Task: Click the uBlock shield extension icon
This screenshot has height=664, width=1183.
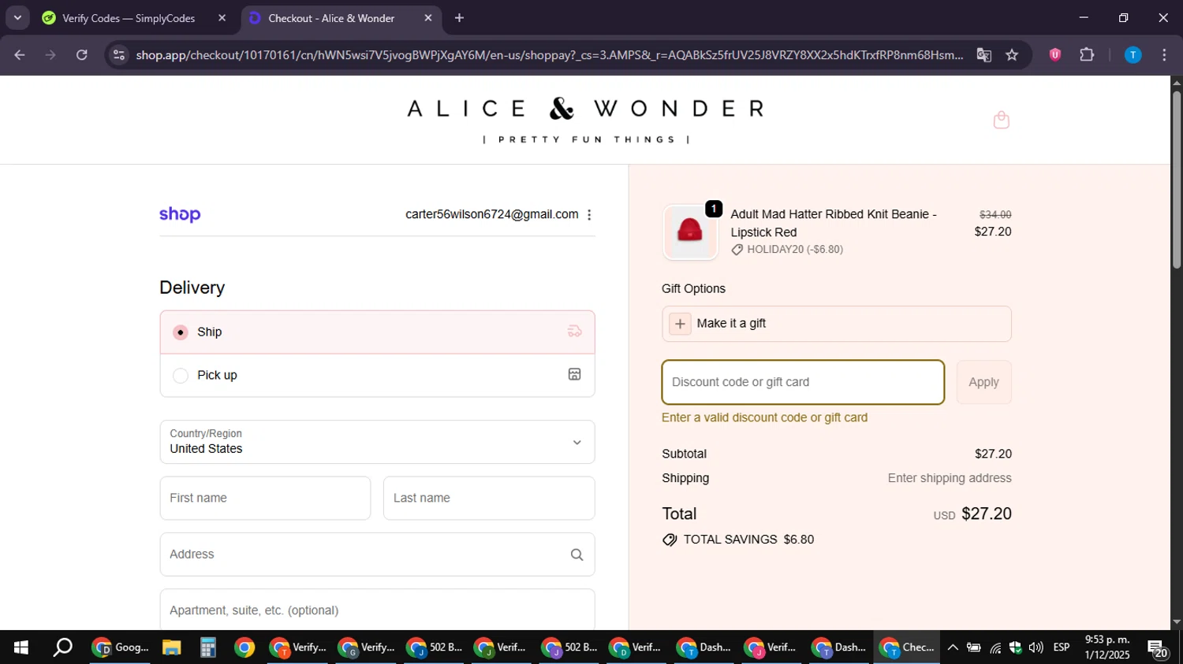Action: coord(1055,54)
